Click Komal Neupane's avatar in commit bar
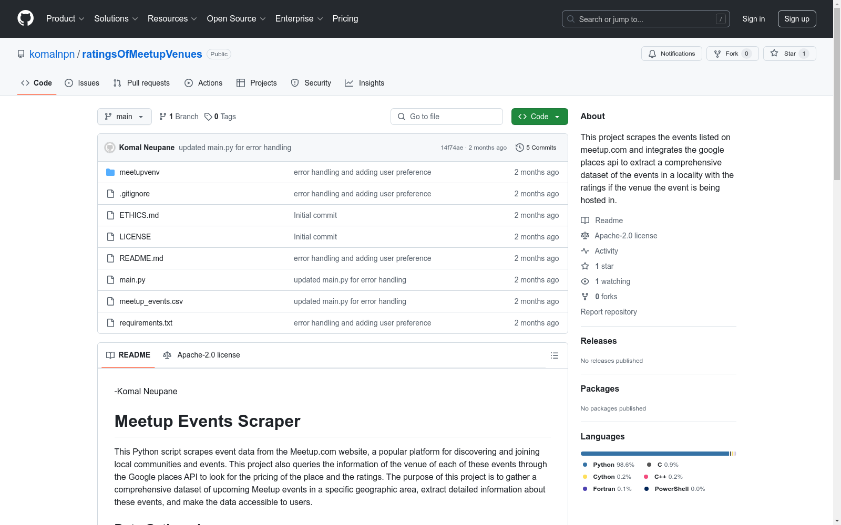The width and height of the screenshot is (841, 525). 110,148
